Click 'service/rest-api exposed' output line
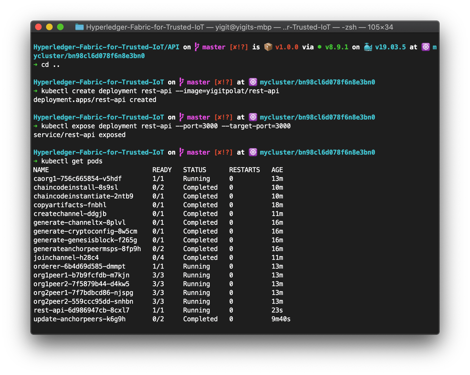 (x=80, y=135)
